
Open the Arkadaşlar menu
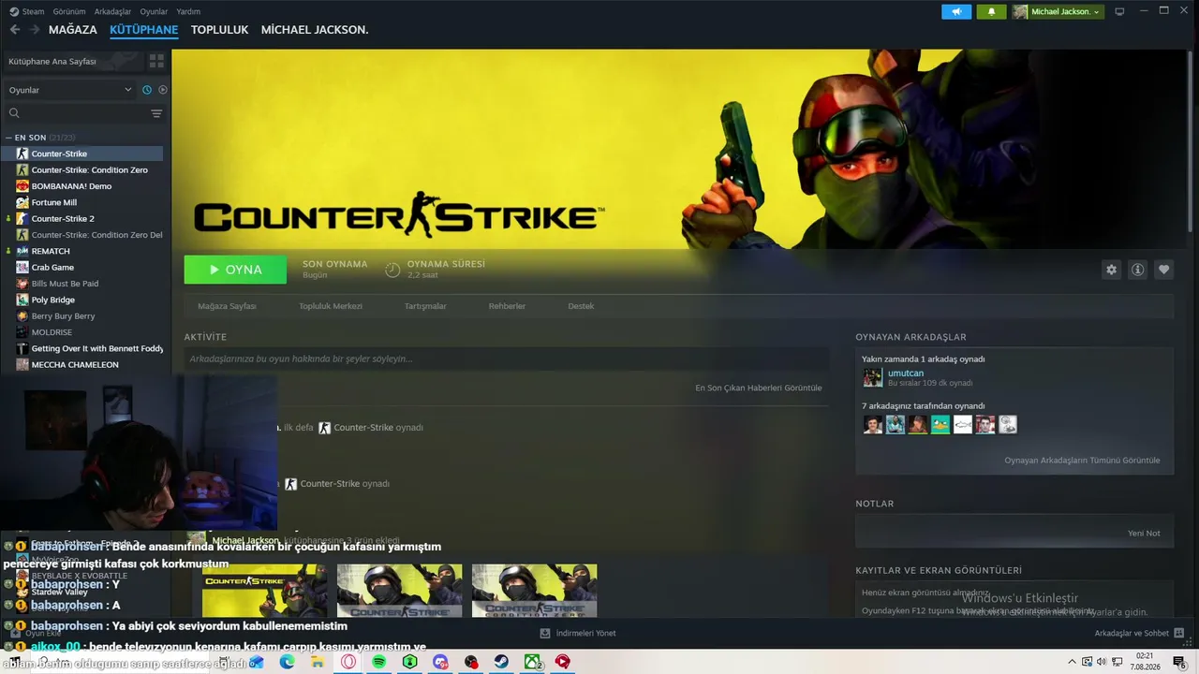click(112, 12)
